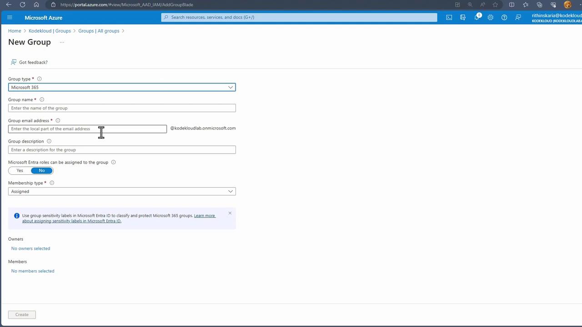The width and height of the screenshot is (582, 327).
Task: Click the header feedback icon
Action: click(x=518, y=17)
